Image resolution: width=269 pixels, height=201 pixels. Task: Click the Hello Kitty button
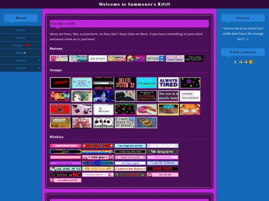pos(175,59)
